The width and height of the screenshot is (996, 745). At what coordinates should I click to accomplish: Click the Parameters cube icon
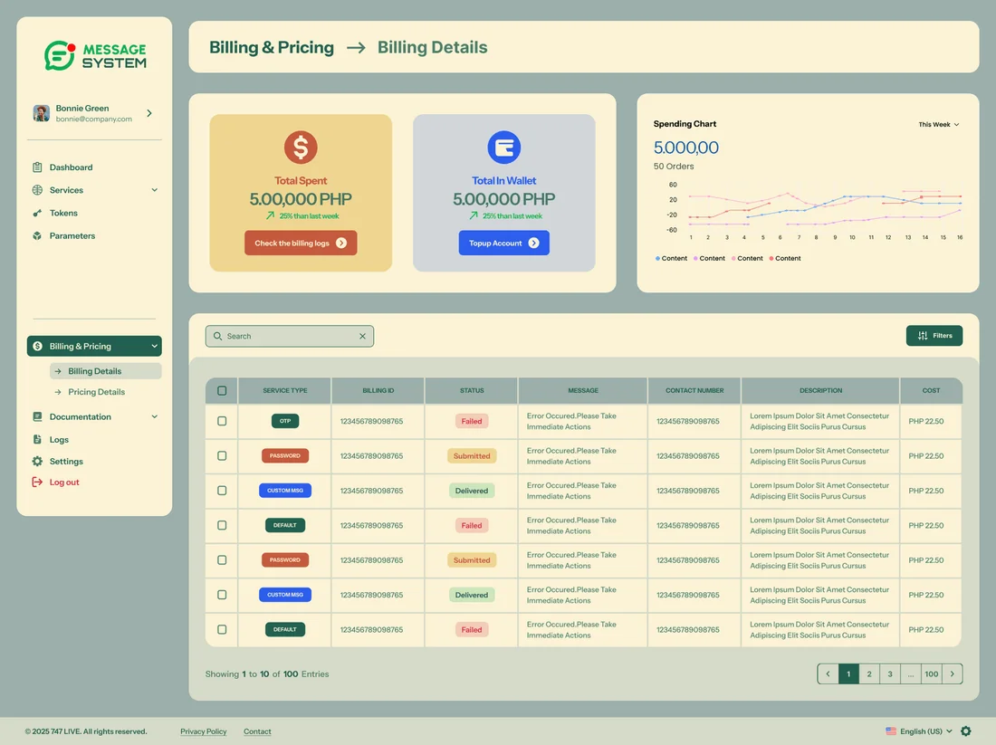pyautogui.click(x=37, y=235)
